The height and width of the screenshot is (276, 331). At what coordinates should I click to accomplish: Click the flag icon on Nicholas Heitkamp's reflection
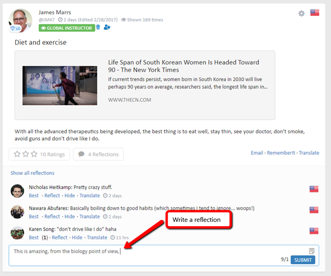(x=314, y=189)
